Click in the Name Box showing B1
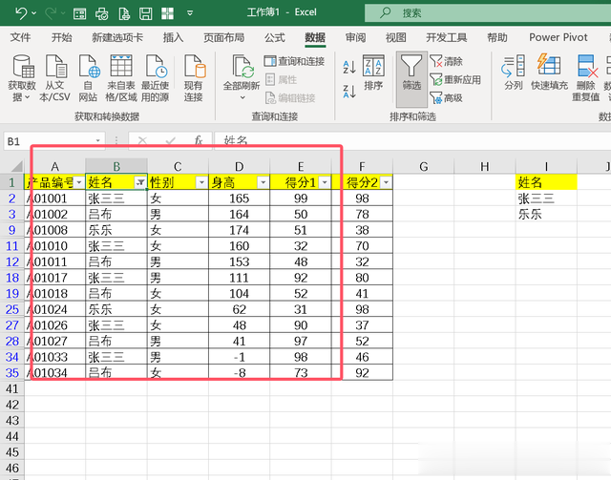 (x=49, y=141)
